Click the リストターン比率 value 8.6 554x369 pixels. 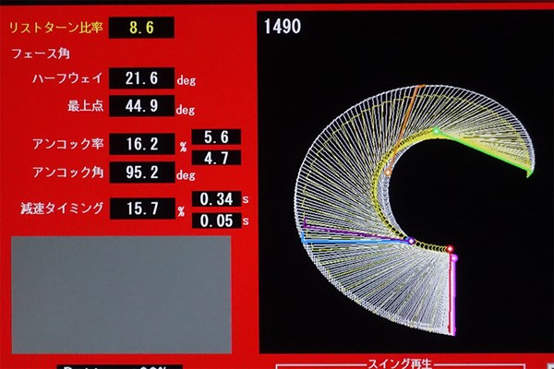pyautogui.click(x=141, y=28)
